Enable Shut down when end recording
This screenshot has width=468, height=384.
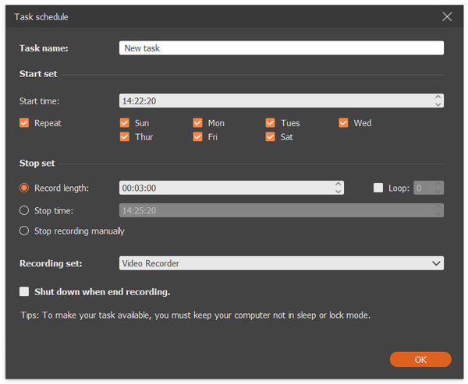[24, 291]
